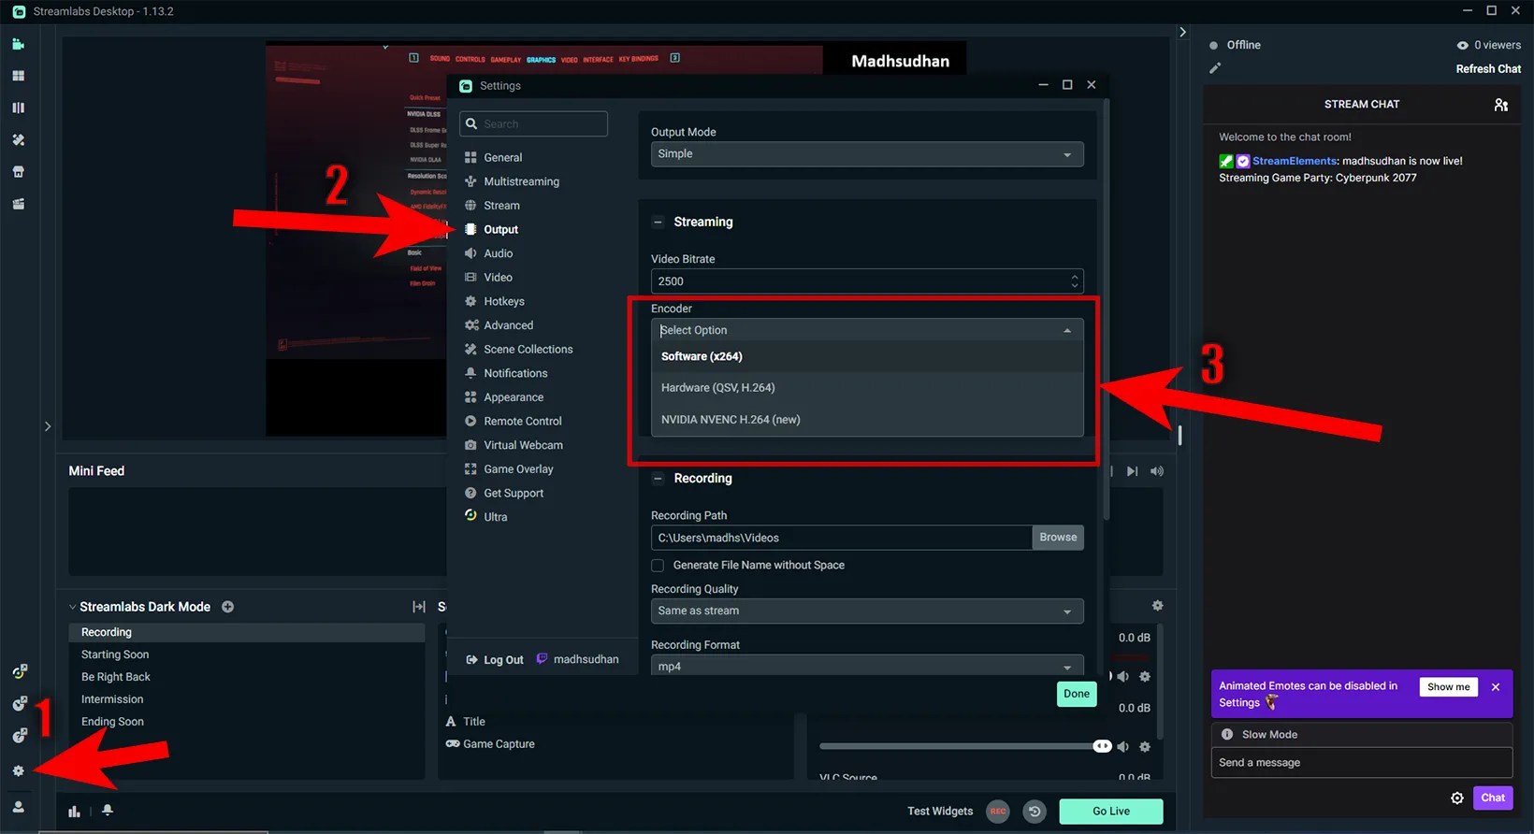Open the settings gear in the left sidebar
The width and height of the screenshot is (1534, 834).
tap(18, 771)
